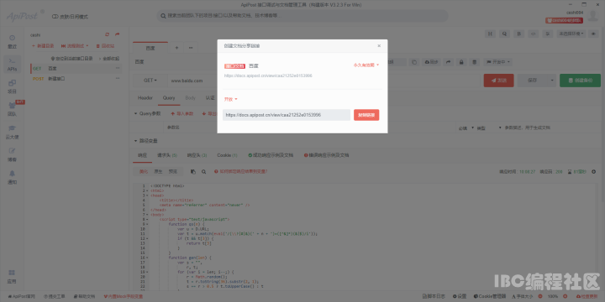Switch to the Header tab
The width and height of the screenshot is (605, 302).
(x=145, y=98)
